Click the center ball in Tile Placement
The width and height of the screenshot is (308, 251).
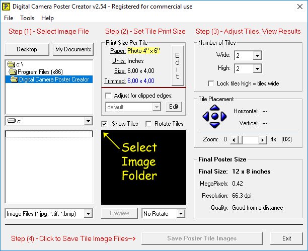(215, 116)
